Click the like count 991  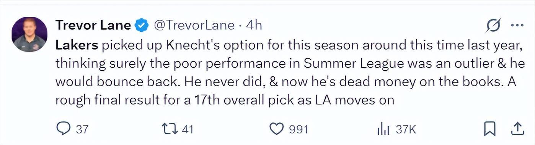pos(298,130)
